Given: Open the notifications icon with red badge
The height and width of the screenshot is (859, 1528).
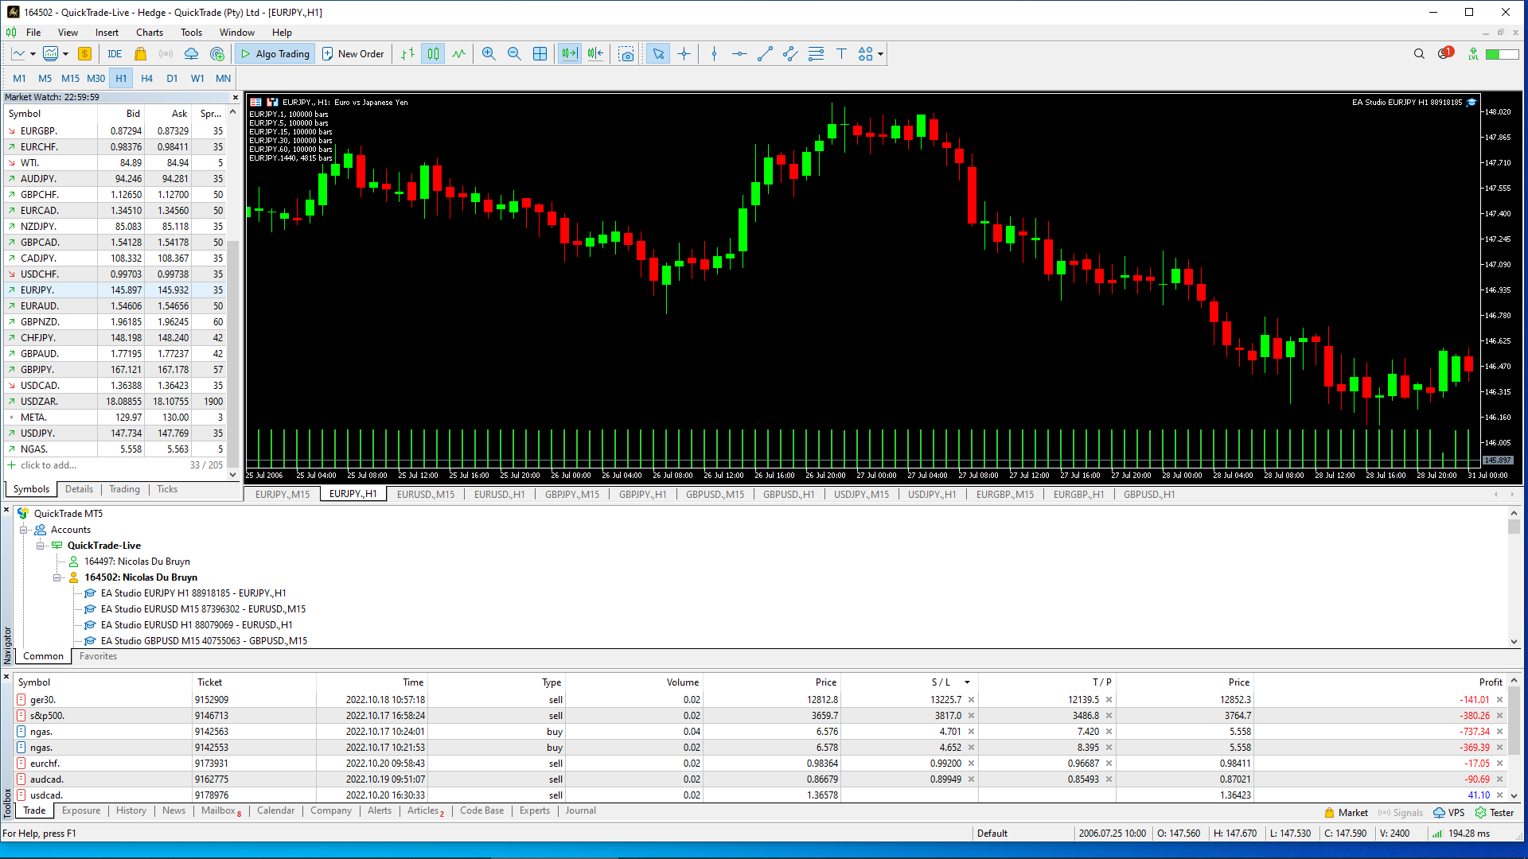Looking at the screenshot, I should pos(1445,53).
